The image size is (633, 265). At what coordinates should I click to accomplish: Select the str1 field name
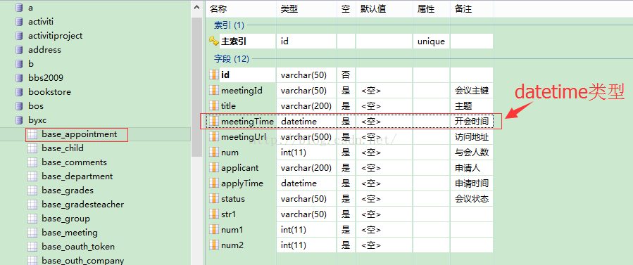click(229, 214)
